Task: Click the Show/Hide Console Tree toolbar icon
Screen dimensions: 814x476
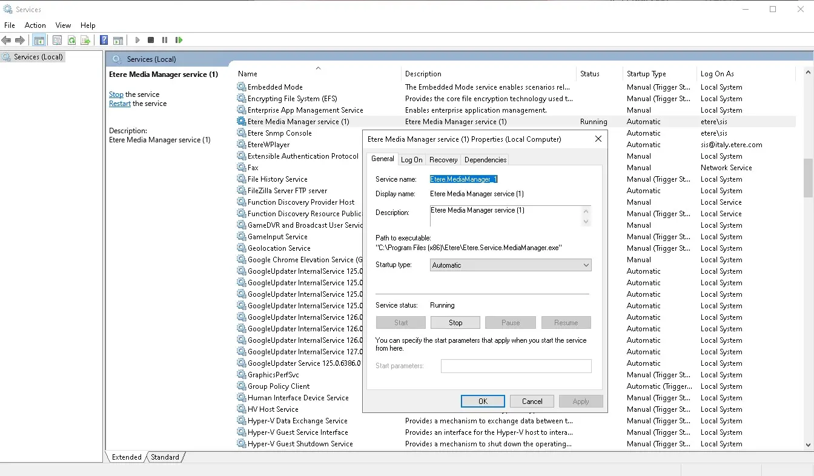Action: click(x=39, y=40)
